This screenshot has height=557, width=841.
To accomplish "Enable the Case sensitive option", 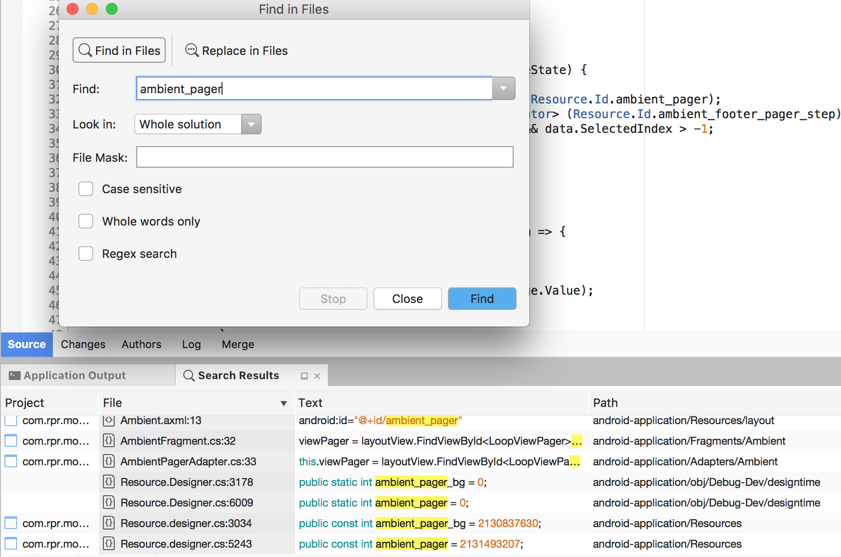I will click(86, 189).
